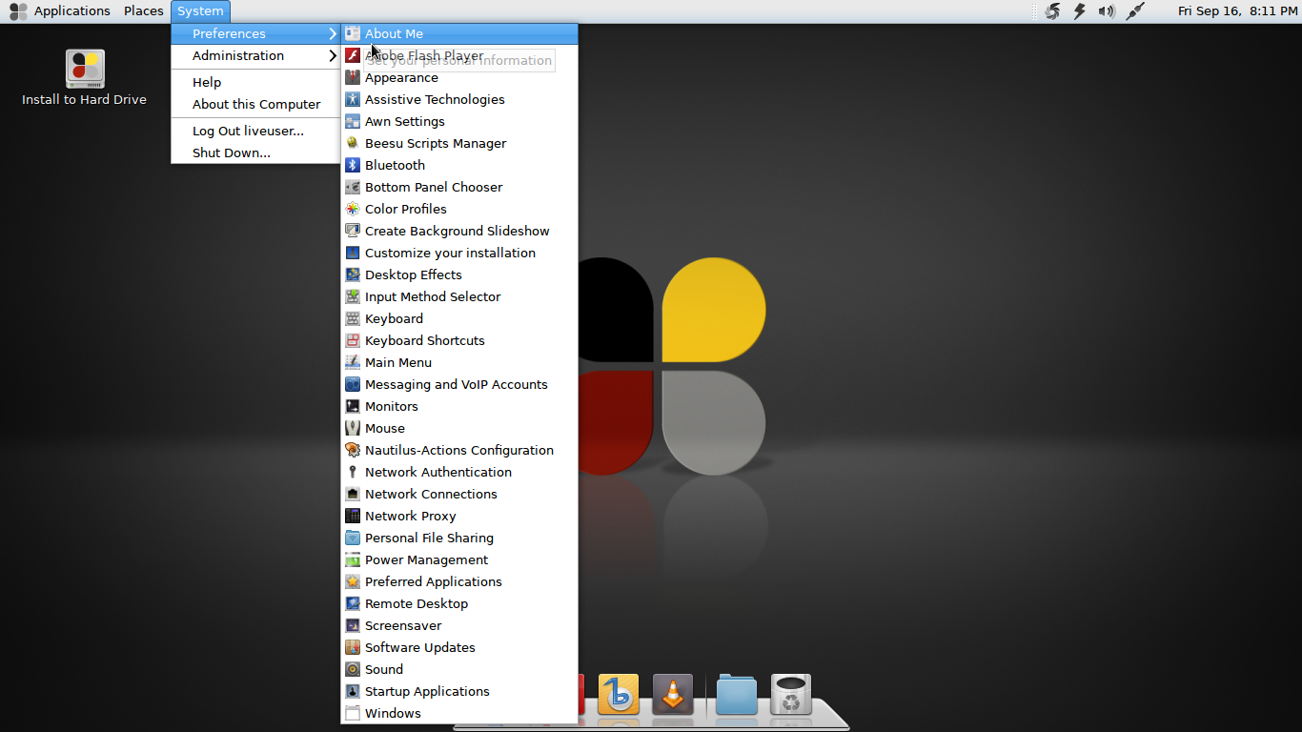This screenshot has height=732, width=1302.
Task: Choose Help from the System menu
Action: 255,82
